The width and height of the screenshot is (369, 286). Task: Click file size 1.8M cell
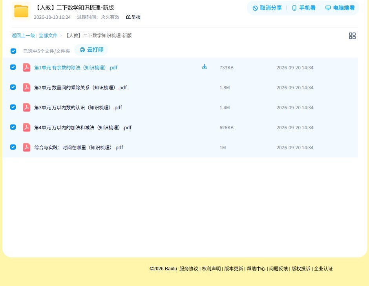pyautogui.click(x=225, y=88)
